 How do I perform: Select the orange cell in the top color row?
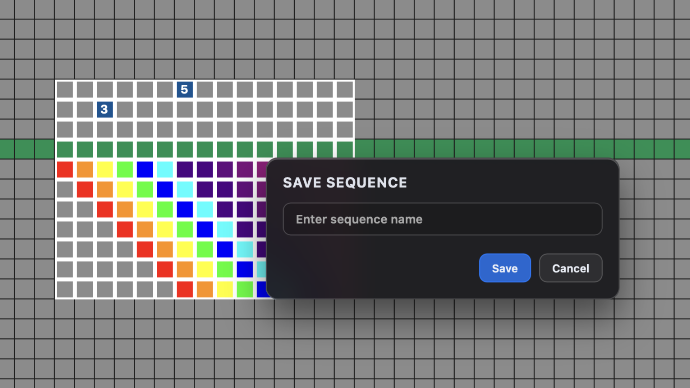tap(84, 169)
